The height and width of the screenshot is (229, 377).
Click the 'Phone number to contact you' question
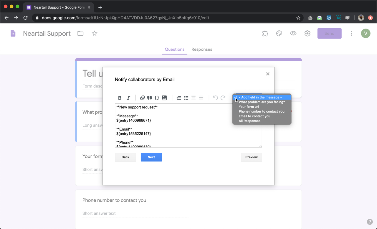[x=114, y=200]
